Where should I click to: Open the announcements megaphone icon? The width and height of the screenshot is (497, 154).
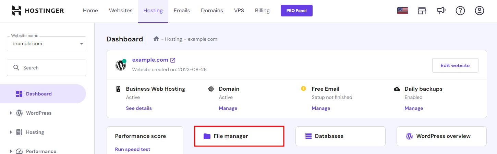(x=441, y=11)
